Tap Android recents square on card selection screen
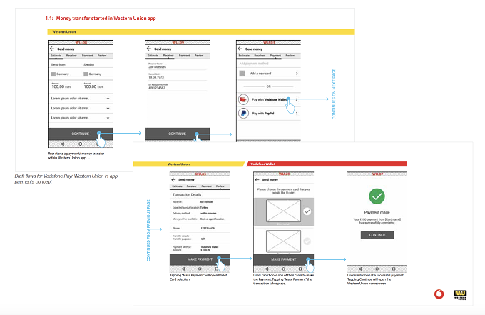Viewport: 485px width, 315px height. pos(300,269)
